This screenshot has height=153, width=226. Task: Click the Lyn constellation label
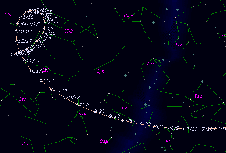coord(100,72)
